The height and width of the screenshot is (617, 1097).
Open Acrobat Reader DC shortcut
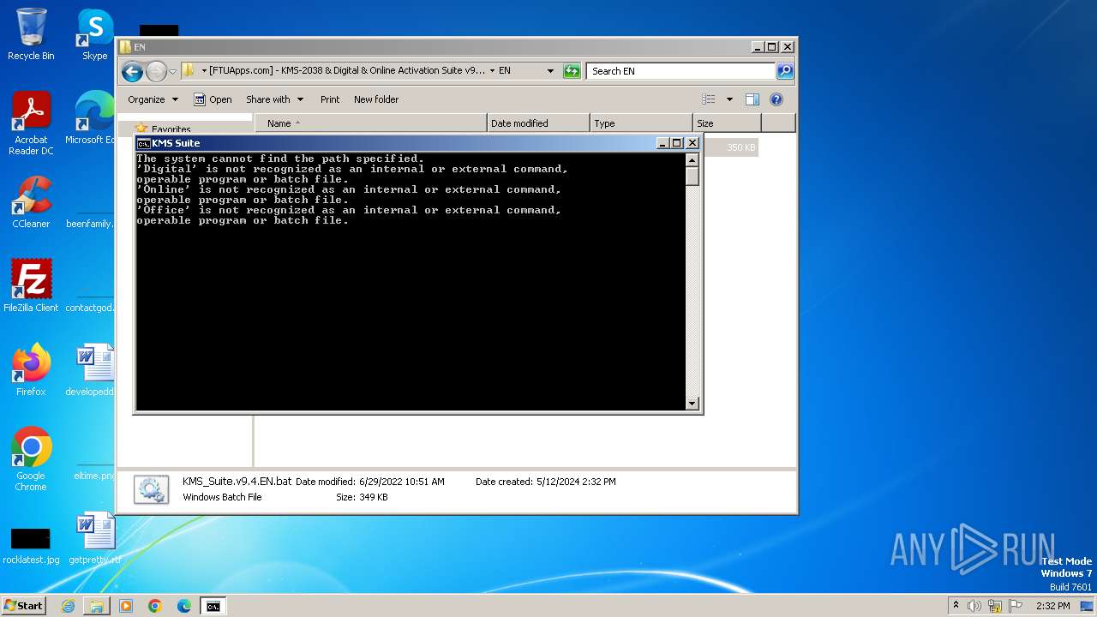pos(31,123)
